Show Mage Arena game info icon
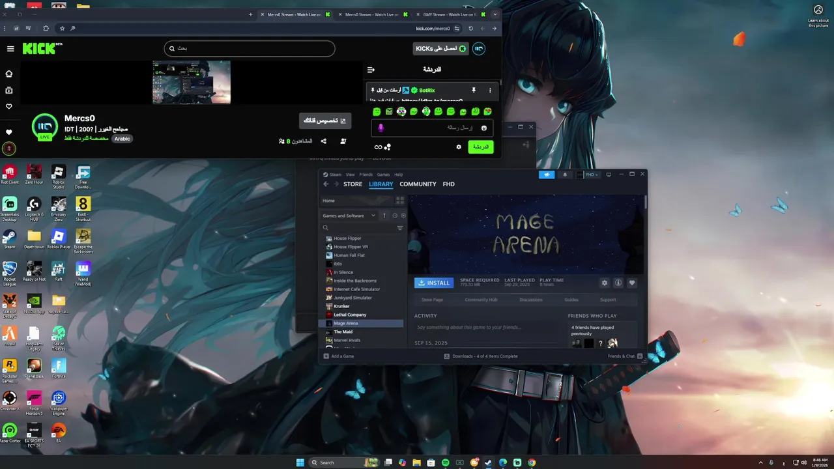 [618, 283]
